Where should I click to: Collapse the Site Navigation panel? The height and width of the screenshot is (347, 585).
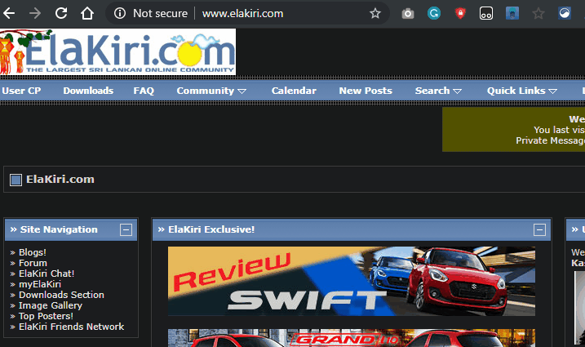click(x=126, y=229)
